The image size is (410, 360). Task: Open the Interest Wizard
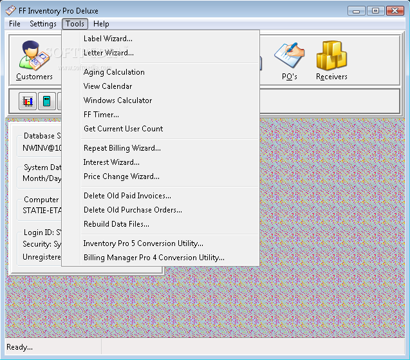160,162
